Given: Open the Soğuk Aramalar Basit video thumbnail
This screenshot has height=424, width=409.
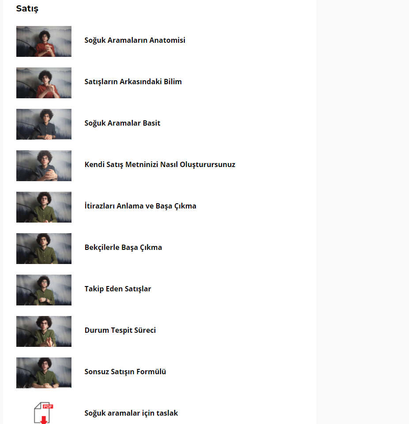Looking at the screenshot, I should click(44, 124).
